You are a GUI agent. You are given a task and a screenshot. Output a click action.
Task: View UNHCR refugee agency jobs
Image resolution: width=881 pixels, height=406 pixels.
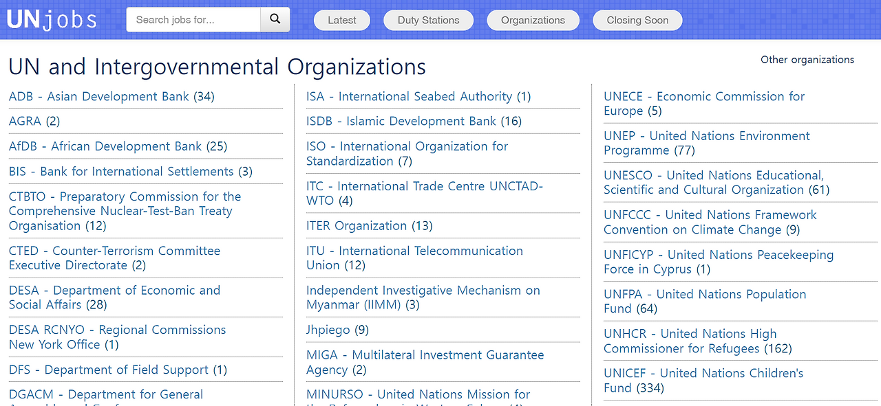690,341
